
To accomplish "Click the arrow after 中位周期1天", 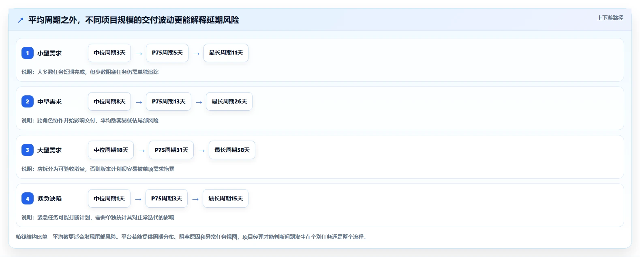I will coord(138,199).
